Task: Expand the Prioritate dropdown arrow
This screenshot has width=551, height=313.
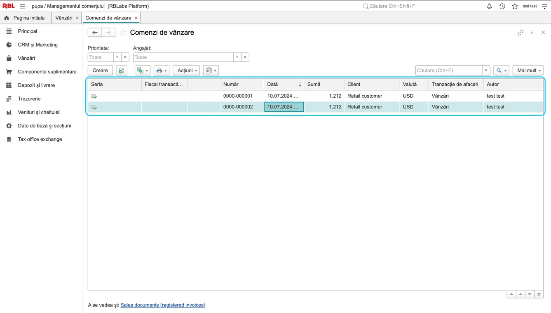Action: pos(117,57)
